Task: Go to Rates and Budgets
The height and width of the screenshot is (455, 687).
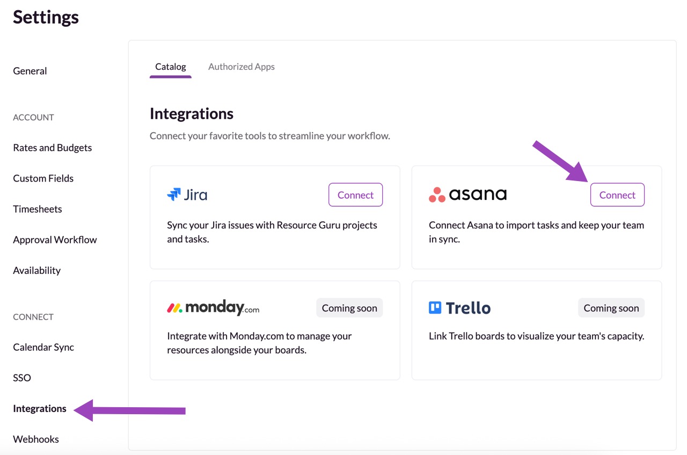Action: coord(52,148)
